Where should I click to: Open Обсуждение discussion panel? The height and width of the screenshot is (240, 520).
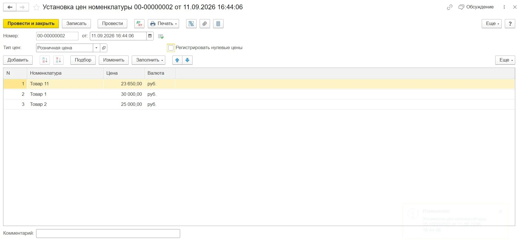pyautogui.click(x=476, y=7)
